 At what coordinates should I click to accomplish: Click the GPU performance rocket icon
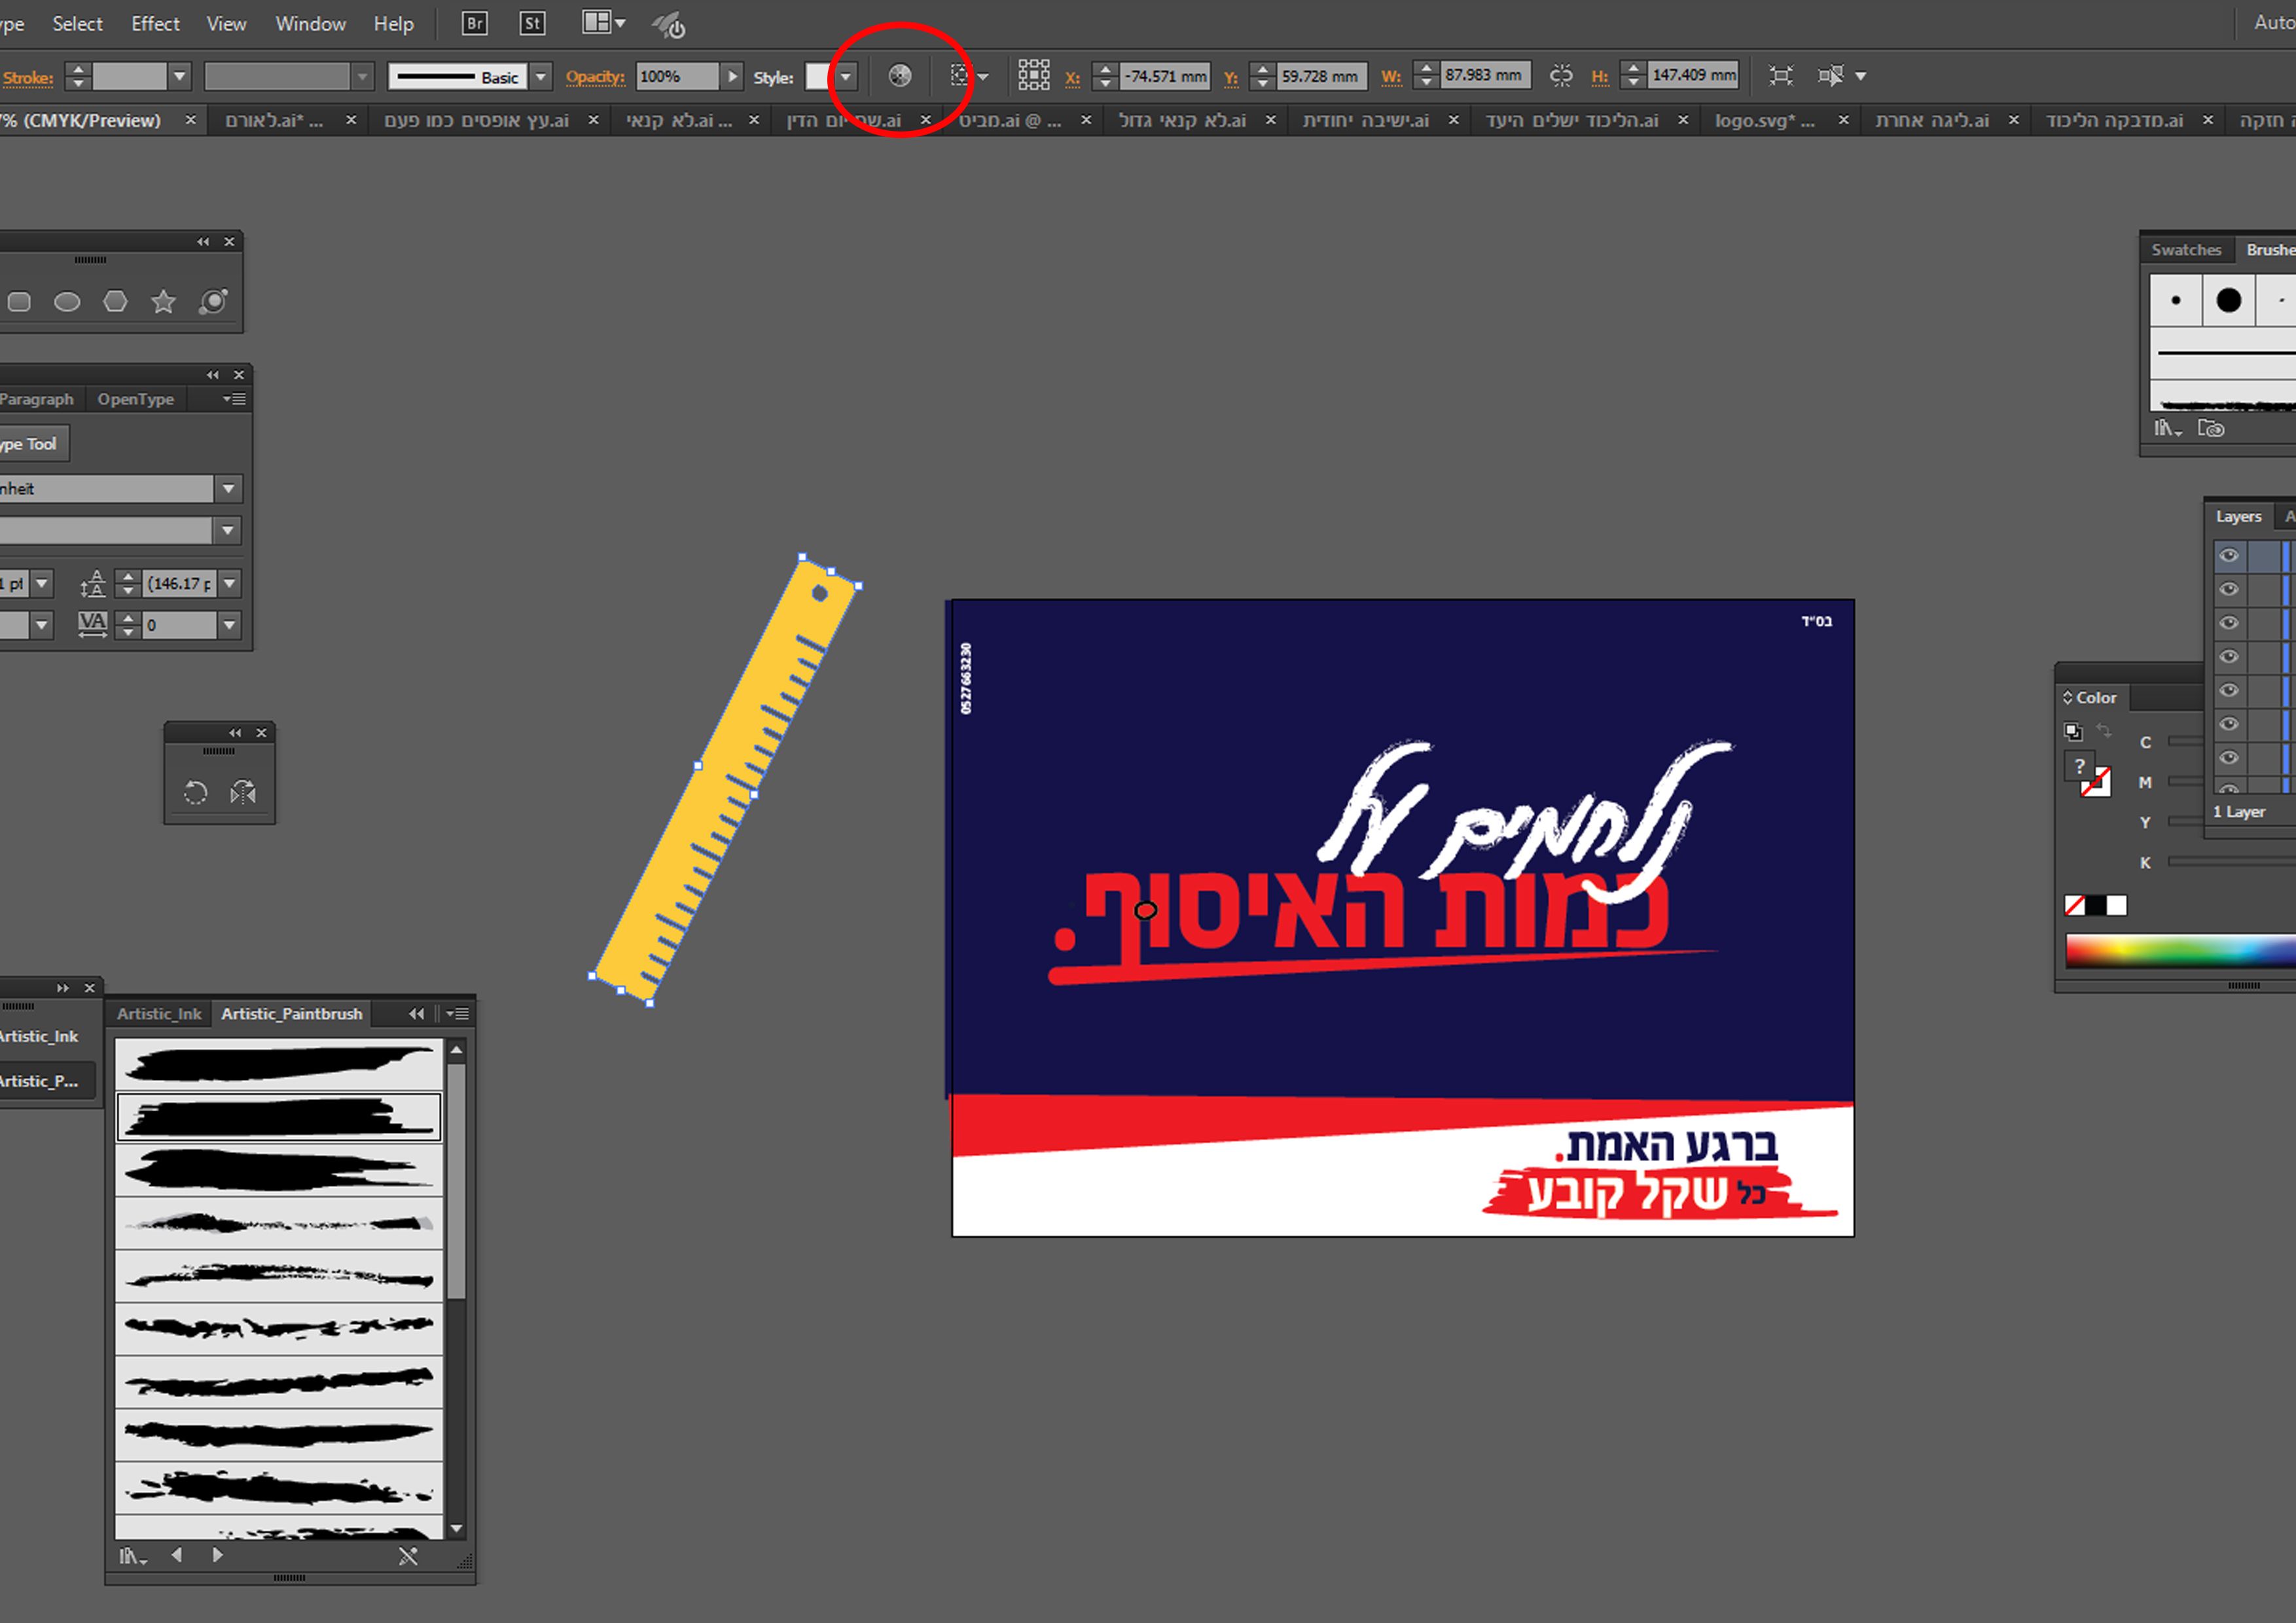[669, 24]
